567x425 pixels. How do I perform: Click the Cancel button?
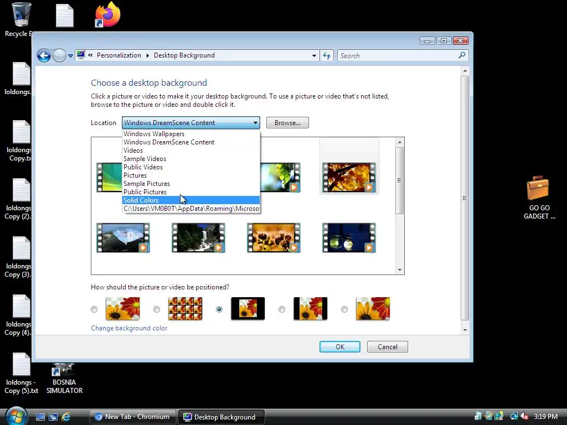(x=387, y=346)
